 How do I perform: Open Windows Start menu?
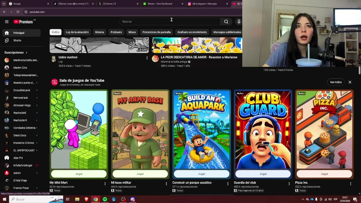[4, 199]
